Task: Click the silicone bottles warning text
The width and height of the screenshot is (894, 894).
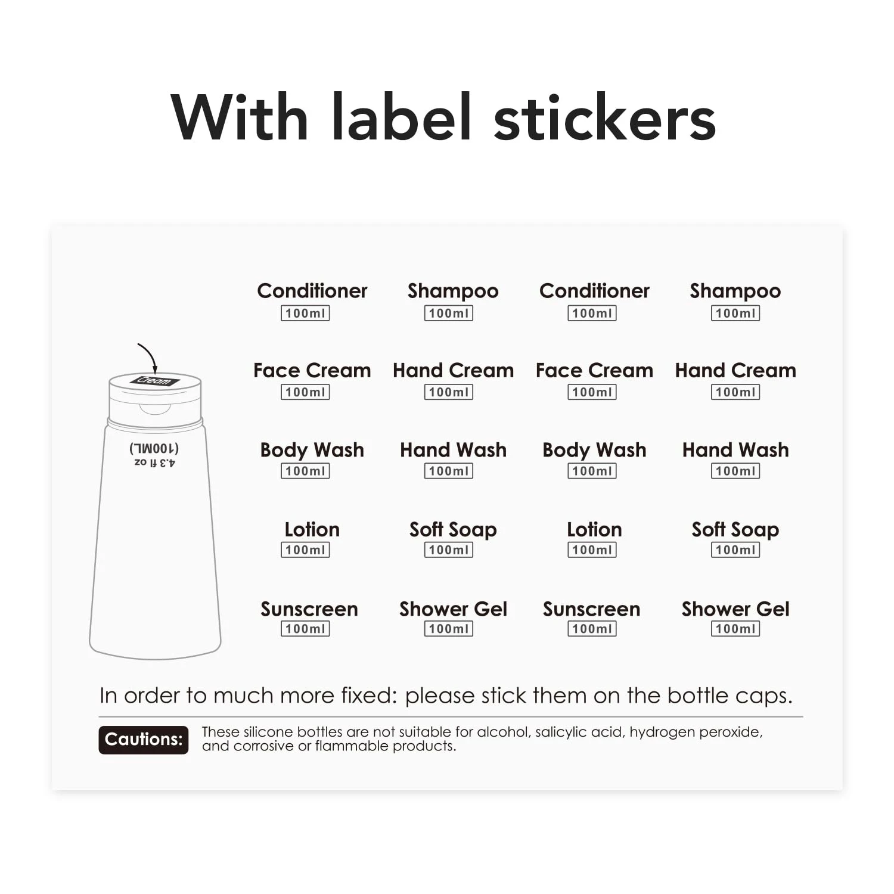Action: [482, 739]
